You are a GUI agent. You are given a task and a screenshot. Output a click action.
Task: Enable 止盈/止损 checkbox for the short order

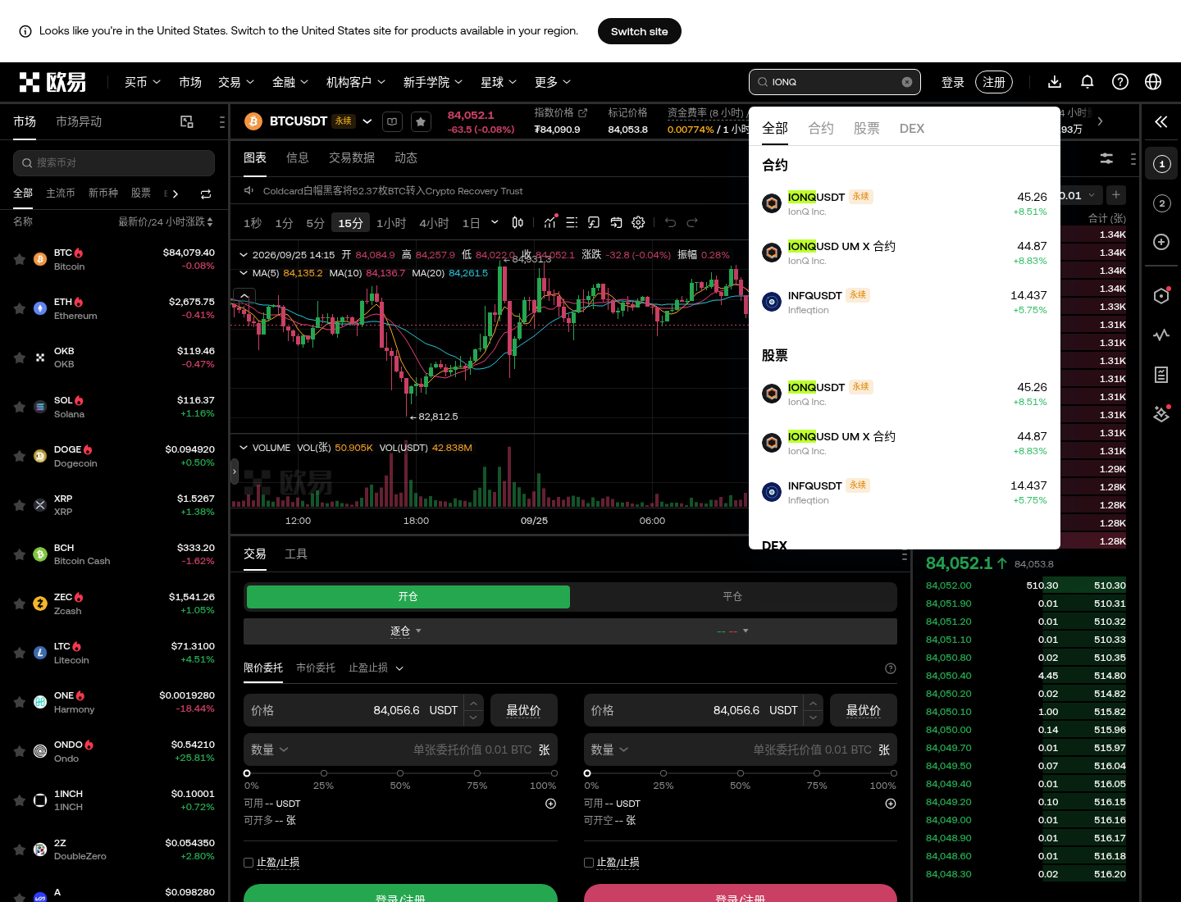(589, 863)
